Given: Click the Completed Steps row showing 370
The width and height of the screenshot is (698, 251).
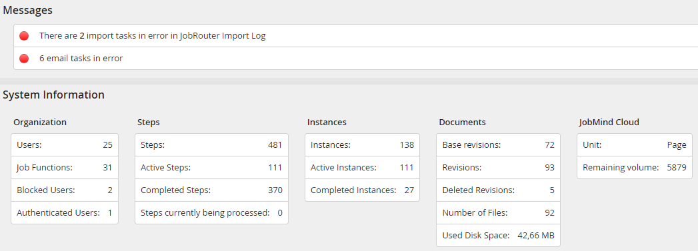Looking at the screenshot, I should [211, 190].
